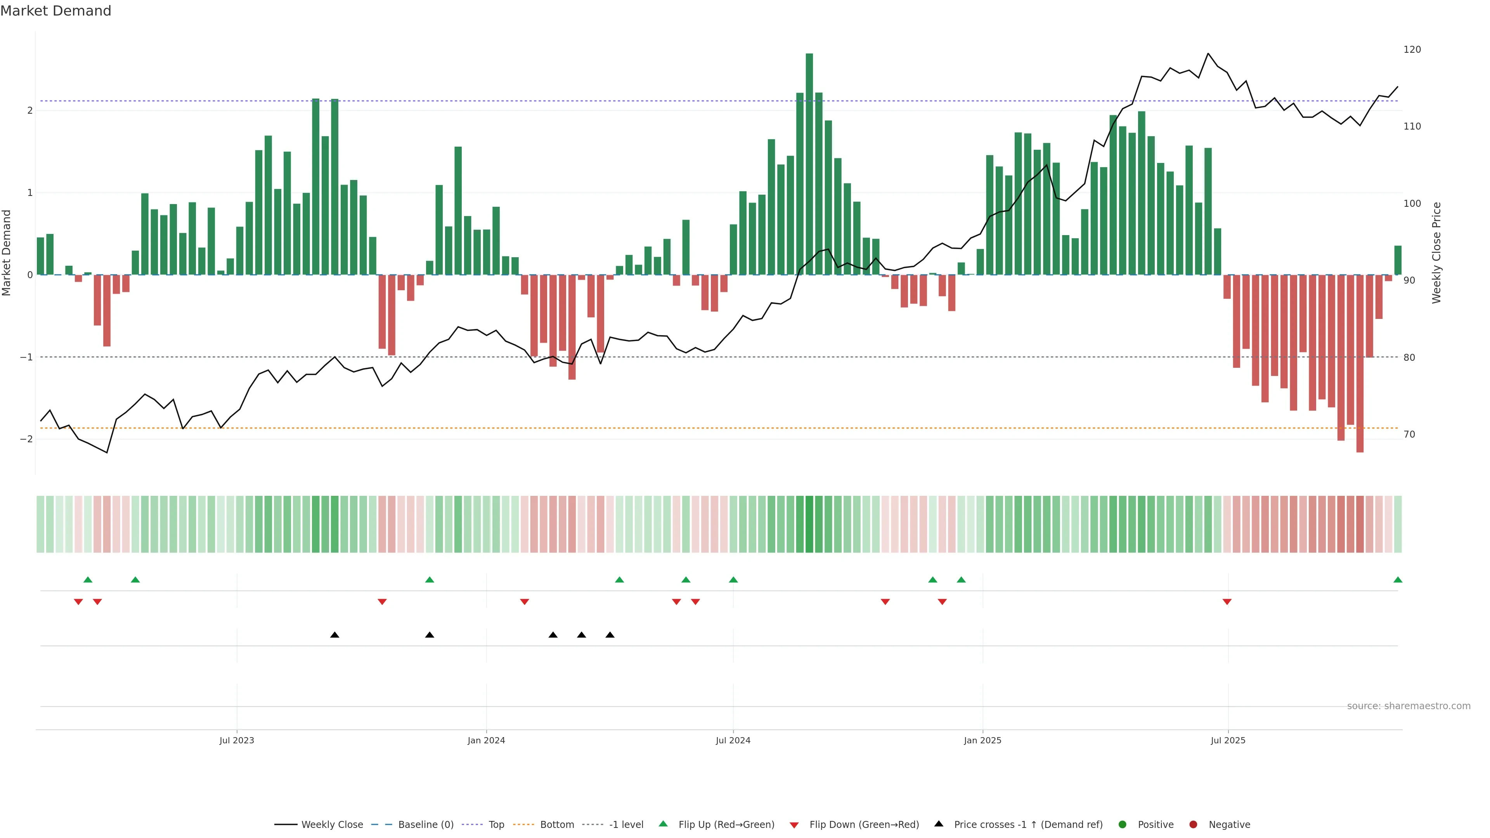Click the Market Demand chart title

click(x=55, y=11)
